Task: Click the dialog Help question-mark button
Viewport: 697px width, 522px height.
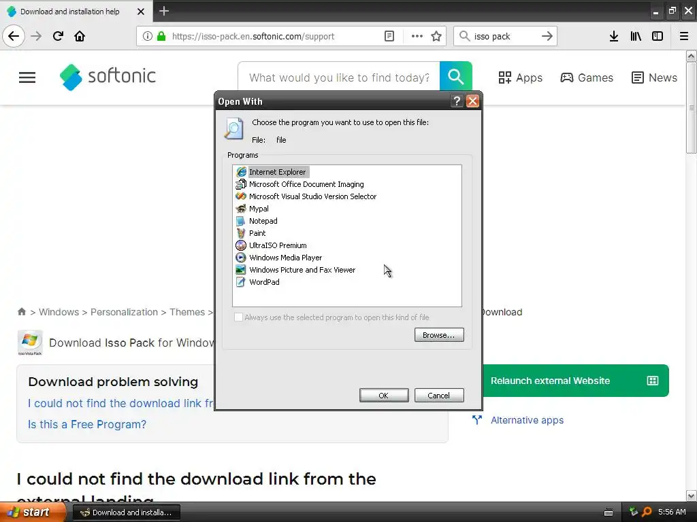Action: pos(457,101)
